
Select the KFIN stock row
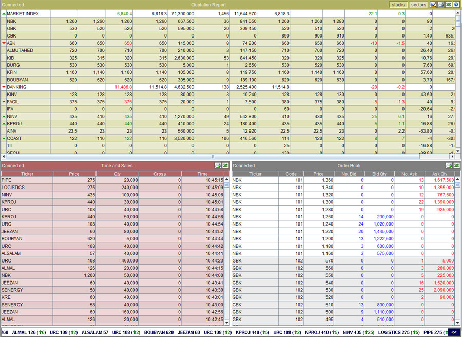click(228, 72)
